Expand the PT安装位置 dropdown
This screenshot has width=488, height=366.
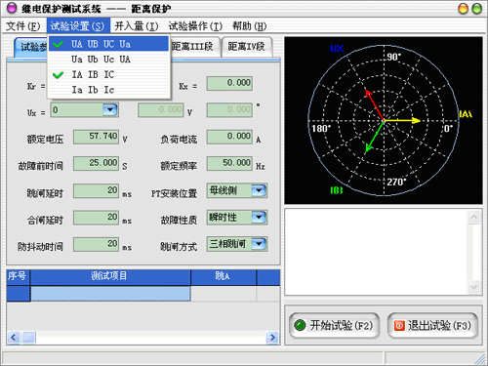(259, 190)
